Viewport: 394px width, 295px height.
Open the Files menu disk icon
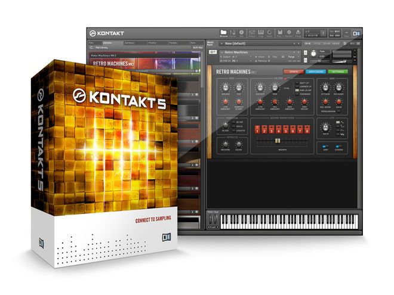click(x=279, y=33)
